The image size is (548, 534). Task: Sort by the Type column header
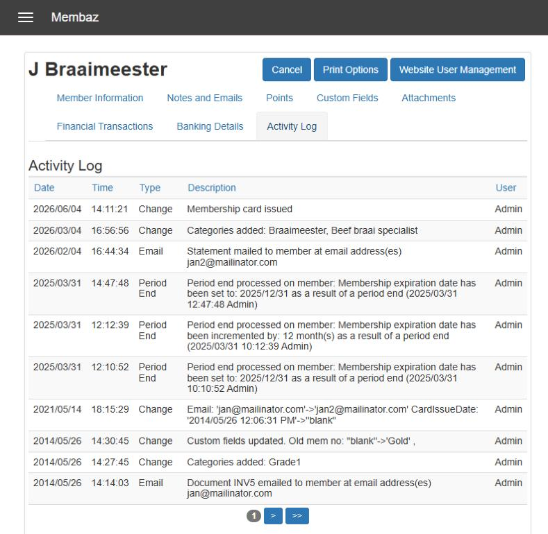tap(150, 188)
